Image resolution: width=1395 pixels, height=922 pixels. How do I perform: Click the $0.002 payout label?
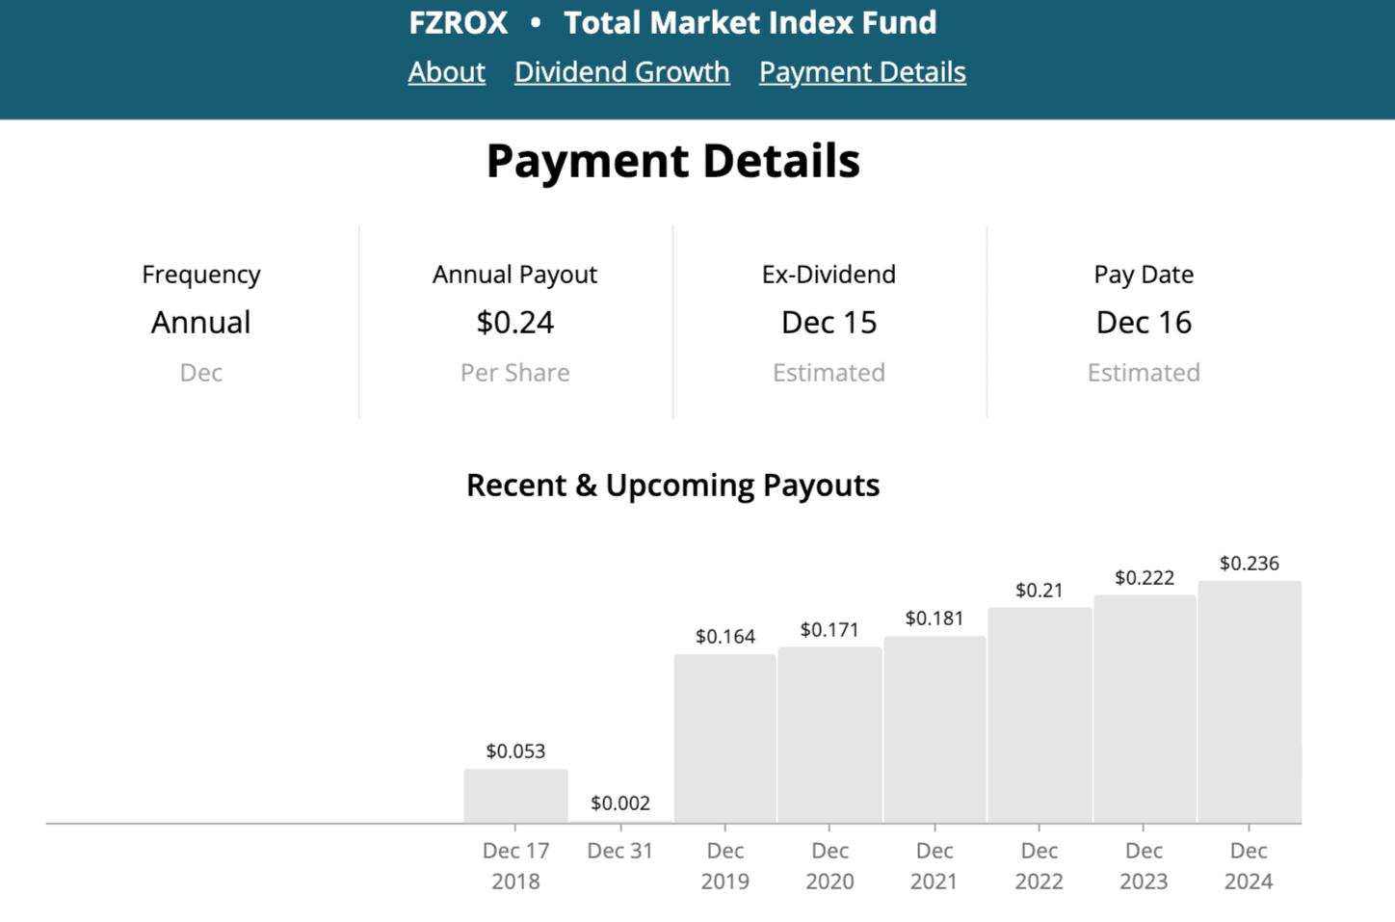pos(620,803)
